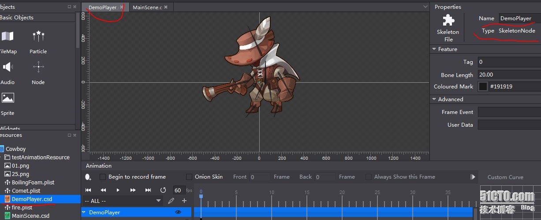
Task: Select the Audio object icon
Action: point(7,67)
